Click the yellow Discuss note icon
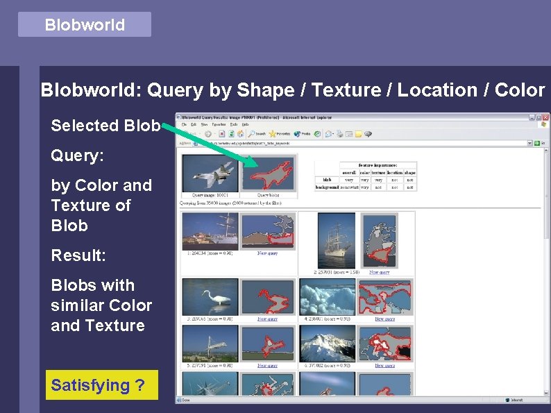551x413 pixels. 359,134
